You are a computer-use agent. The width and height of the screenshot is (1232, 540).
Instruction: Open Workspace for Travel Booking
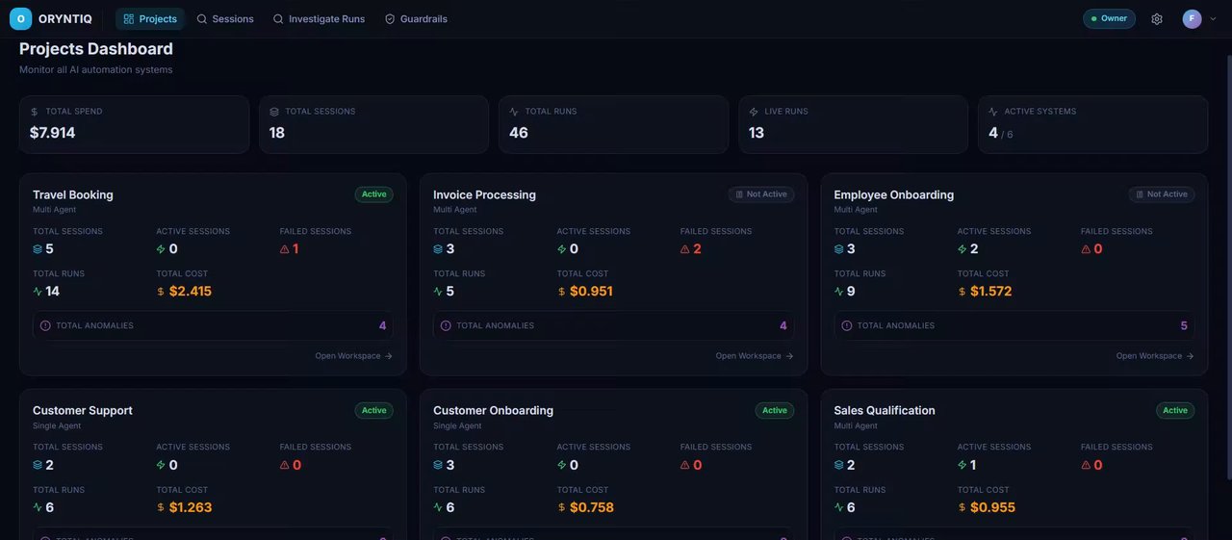[x=353, y=356]
